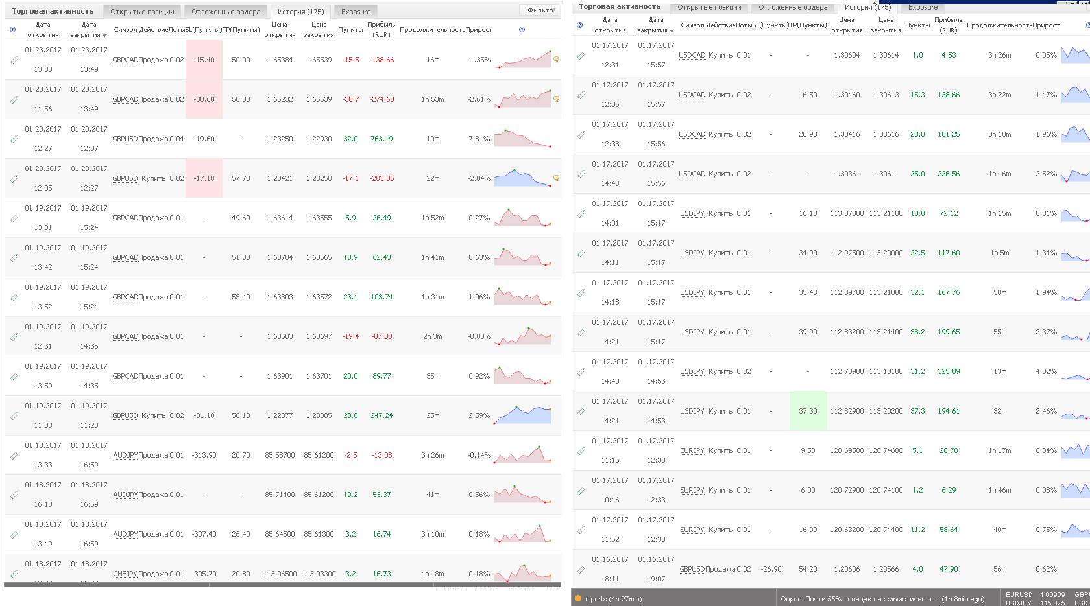Click the help icon beside Дата открытия, right panel

point(579,25)
